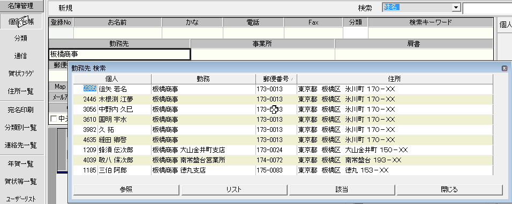The height and width of the screenshot is (204, 512).
Task: Select row 1209 蜂須 伝次郎
Action: pyautogui.click(x=283, y=150)
